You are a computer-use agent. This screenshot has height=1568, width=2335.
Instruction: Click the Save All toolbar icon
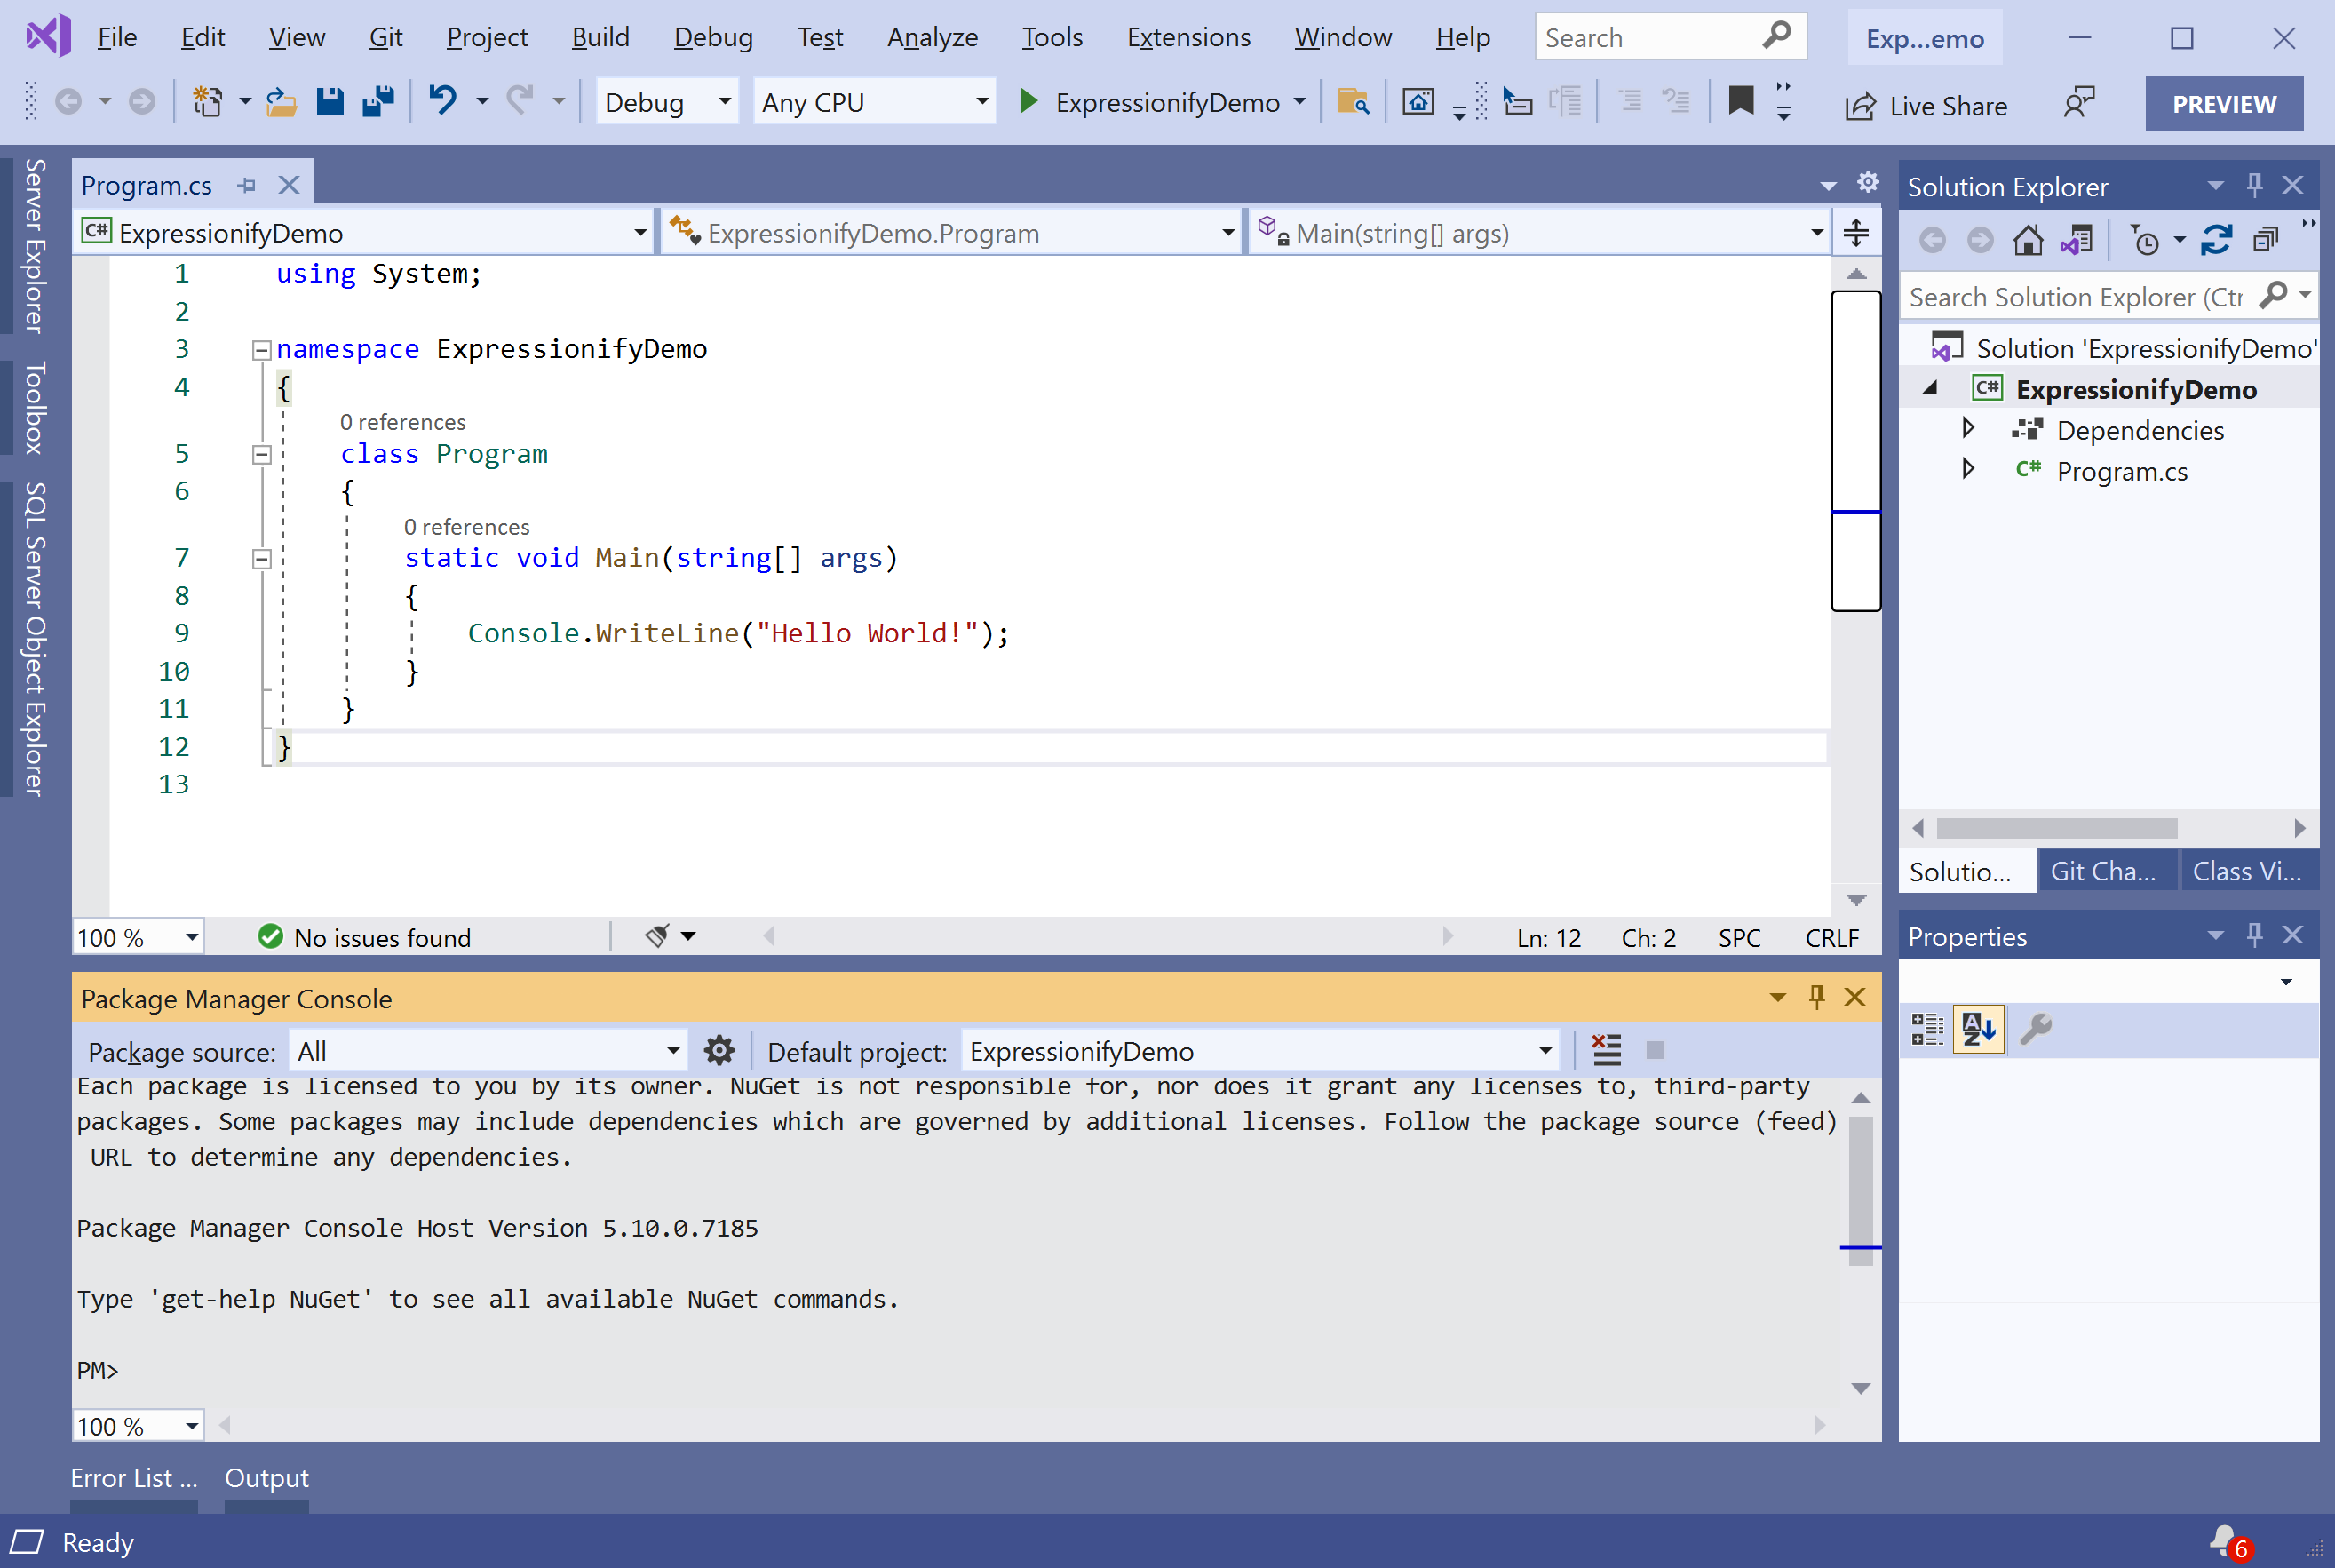(377, 102)
